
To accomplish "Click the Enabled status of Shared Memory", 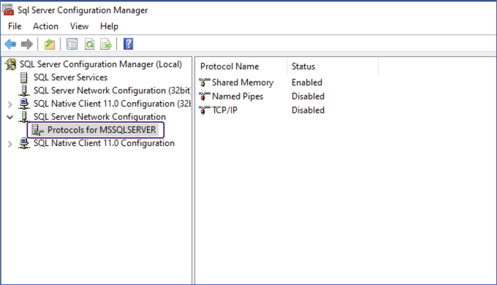I will 307,83.
